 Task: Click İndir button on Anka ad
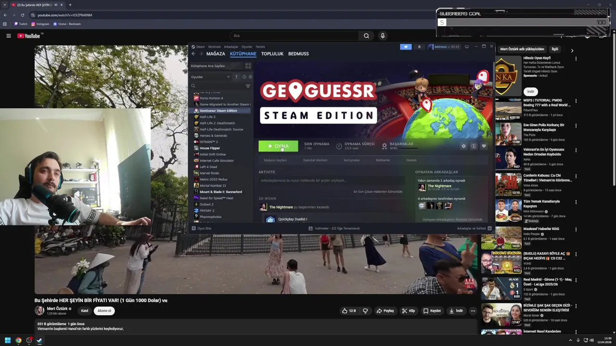tap(530, 91)
